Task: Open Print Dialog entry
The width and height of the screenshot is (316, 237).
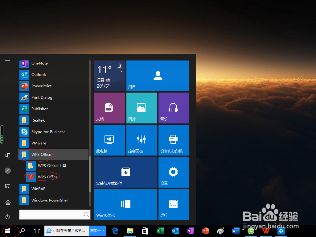Action: point(54,98)
